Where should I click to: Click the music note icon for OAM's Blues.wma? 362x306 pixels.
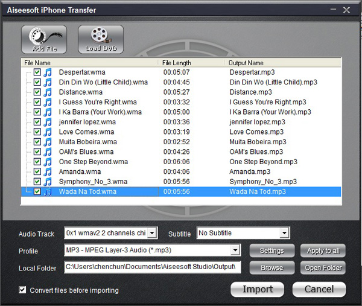coord(48,151)
